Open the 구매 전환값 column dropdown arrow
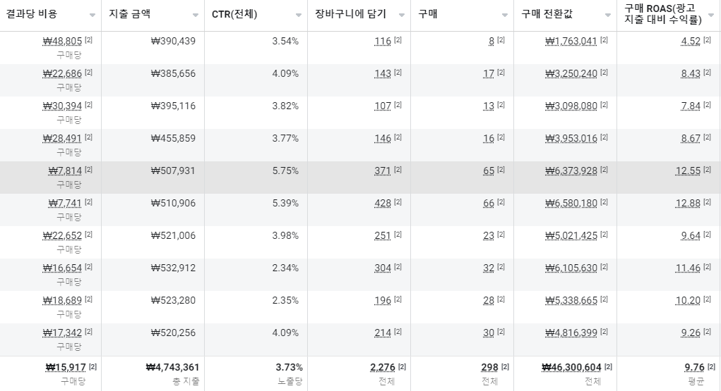The image size is (721, 391). [607, 15]
